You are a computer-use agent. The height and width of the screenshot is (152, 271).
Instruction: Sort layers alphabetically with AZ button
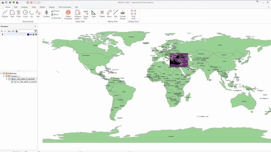point(13,31)
